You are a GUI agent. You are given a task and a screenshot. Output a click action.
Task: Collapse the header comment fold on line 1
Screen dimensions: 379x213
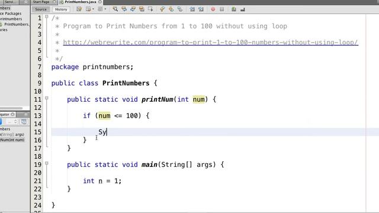click(47, 17)
